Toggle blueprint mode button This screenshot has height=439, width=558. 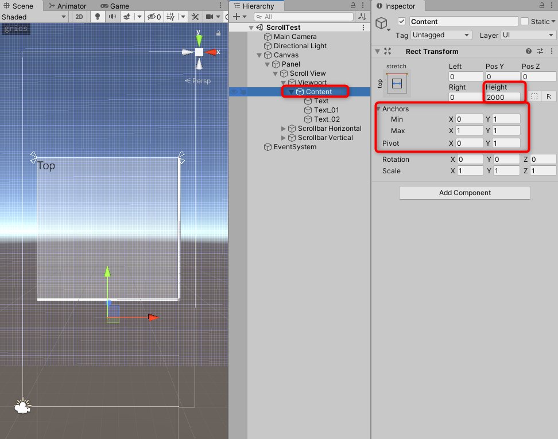[534, 96]
